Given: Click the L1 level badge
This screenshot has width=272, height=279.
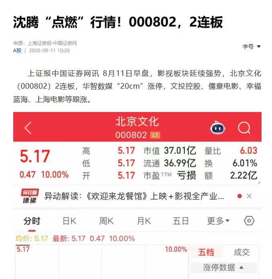Looking at the screenshot, I should (x=155, y=135).
